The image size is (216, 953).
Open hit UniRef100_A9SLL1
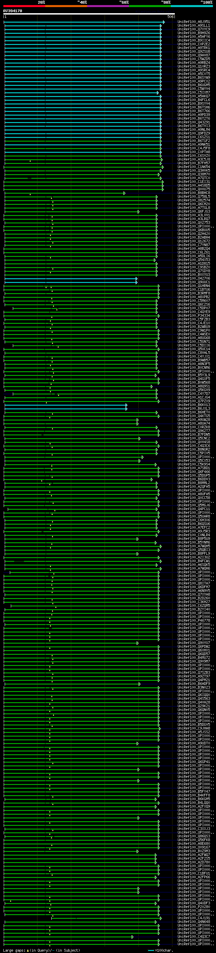click(194, 26)
